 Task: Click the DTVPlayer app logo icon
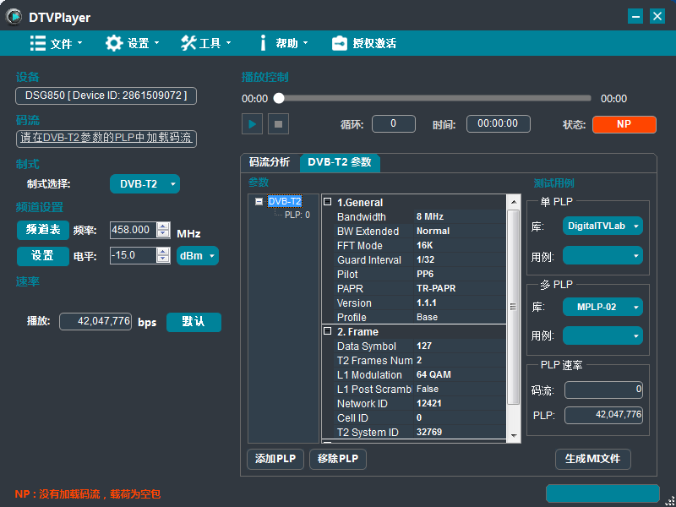(14, 17)
